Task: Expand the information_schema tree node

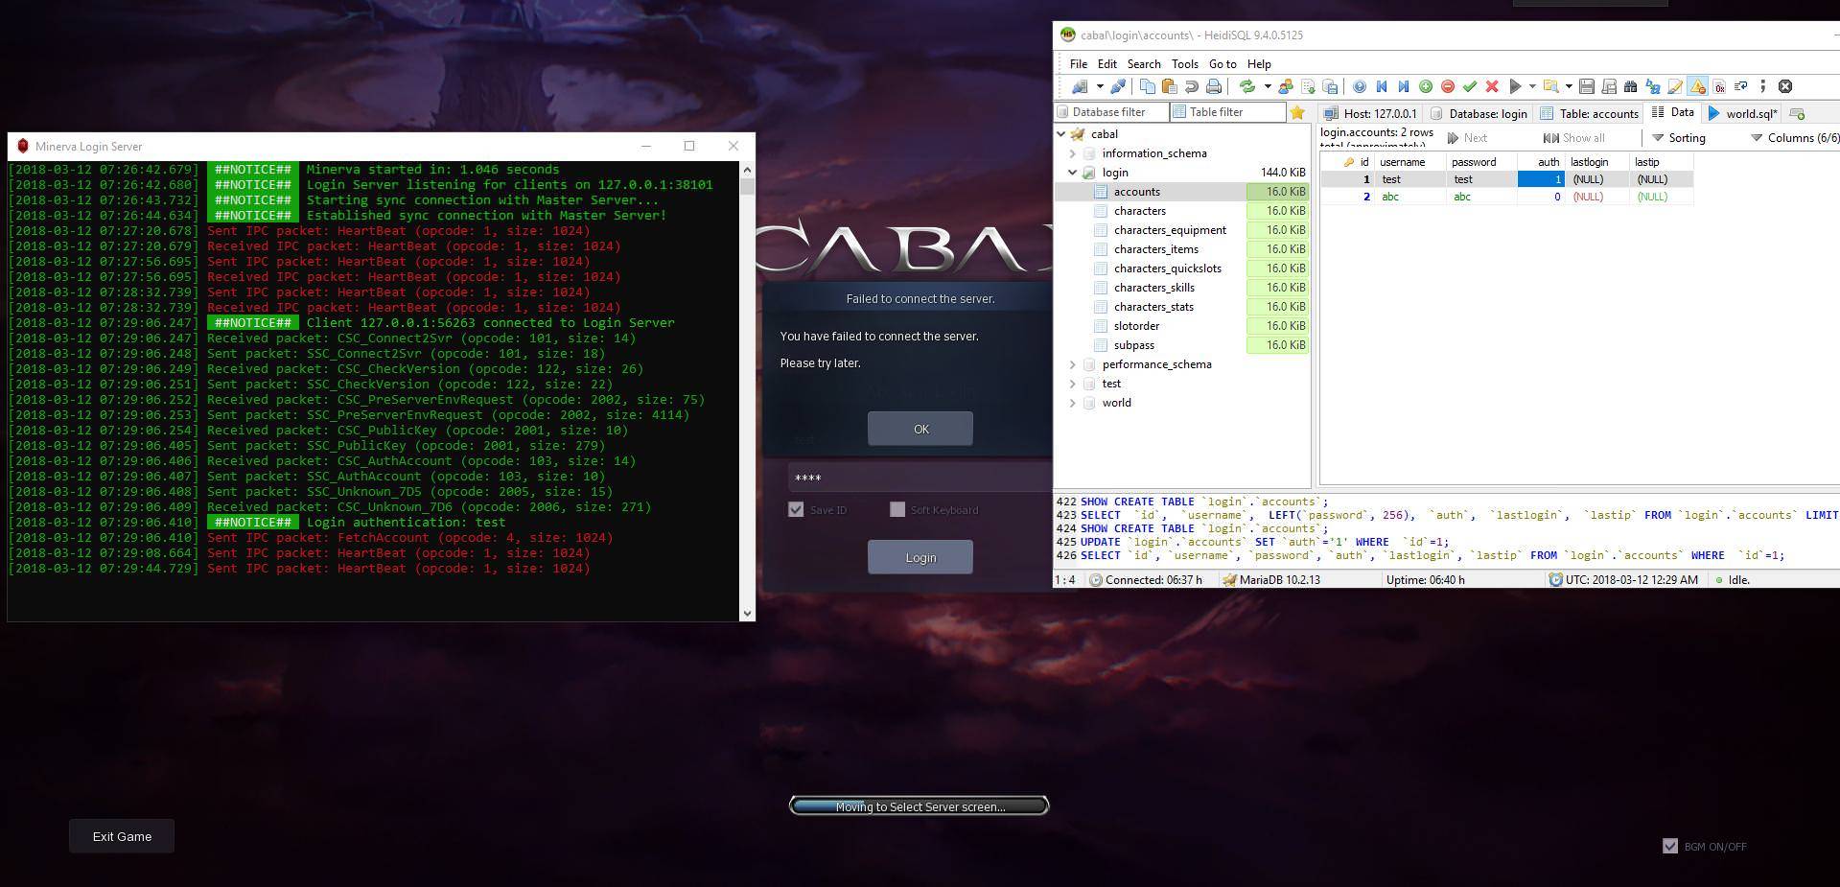Action: 1072,153
